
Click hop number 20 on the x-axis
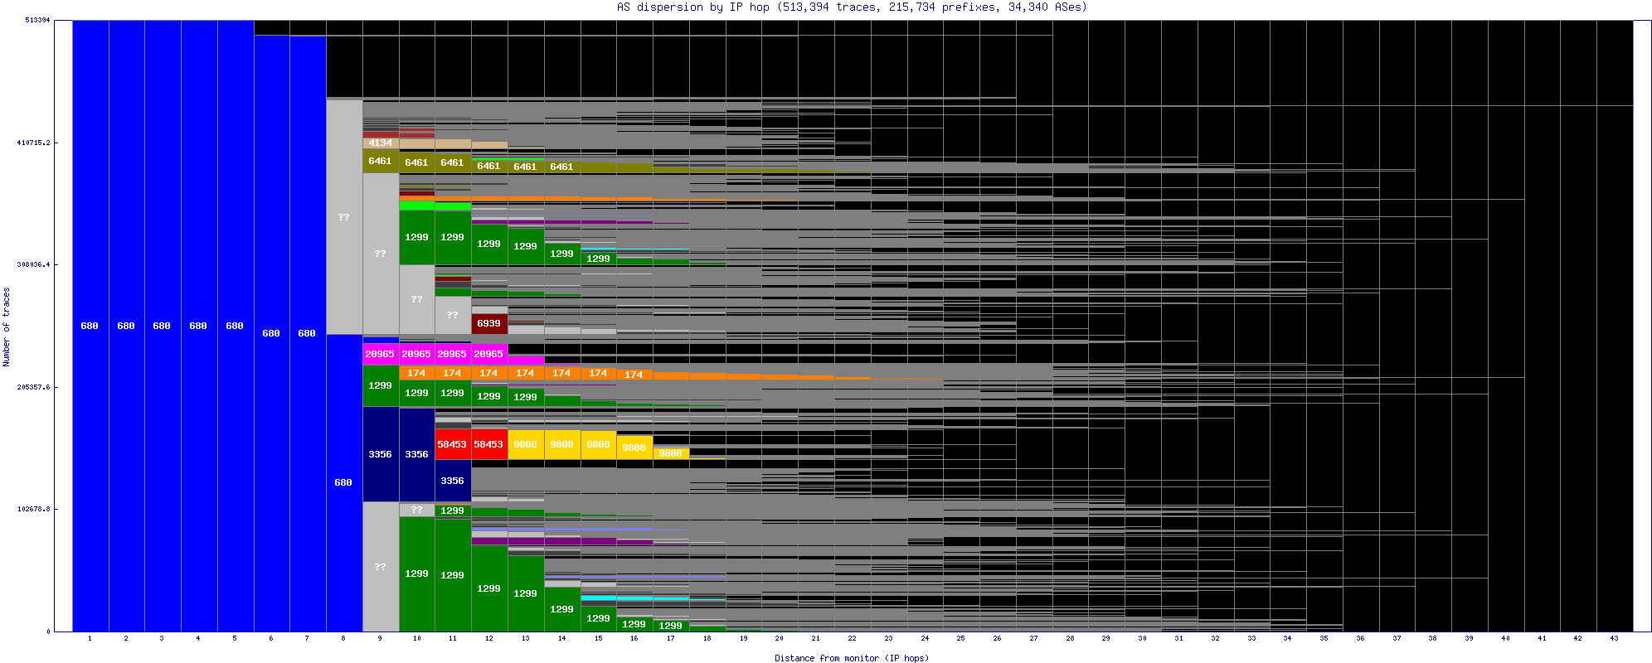click(780, 638)
